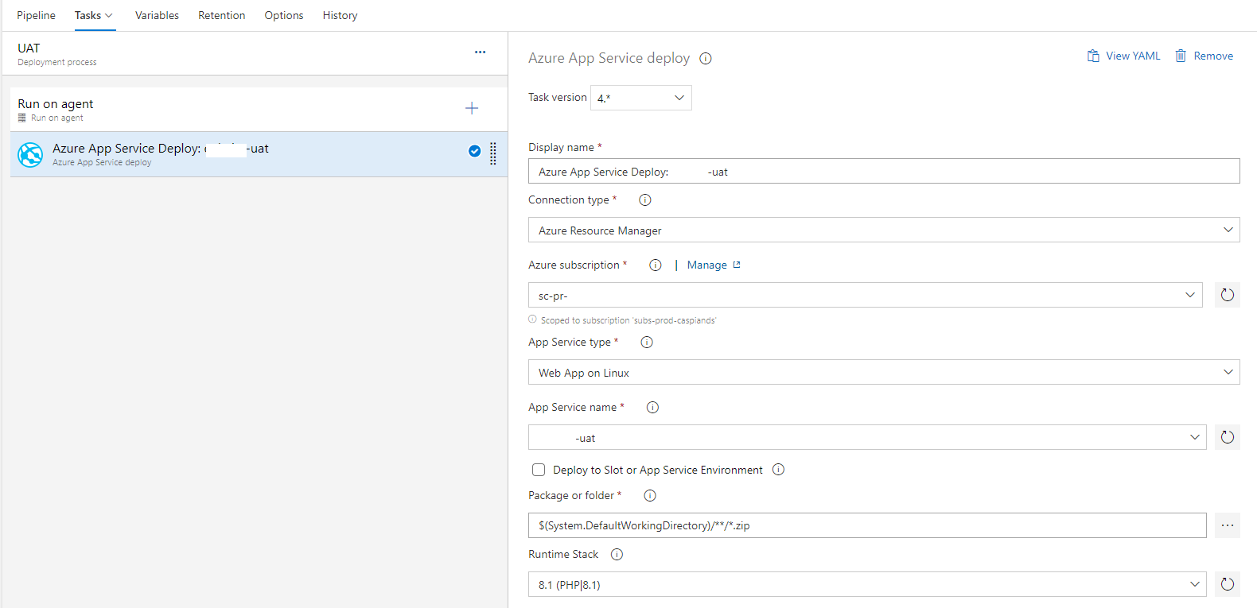Click the Azure App Service globe icon
This screenshot has height=608, width=1257.
point(30,154)
